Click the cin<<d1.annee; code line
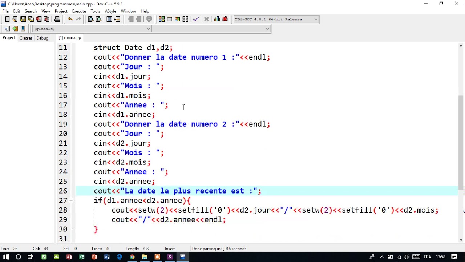465x262 pixels. coord(124,115)
